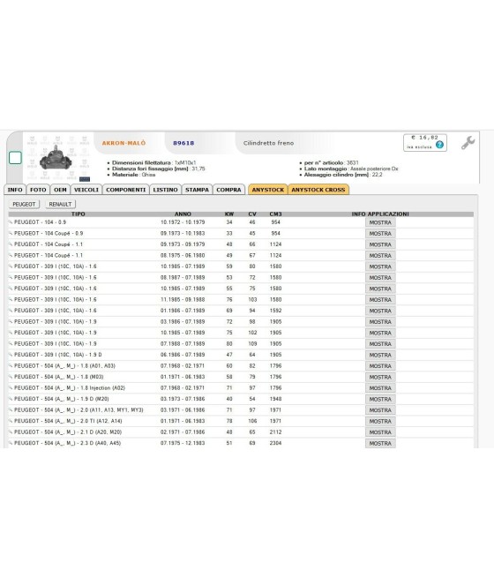The image size is (494, 578).
Task: Click magnifier icon beside Peugeot 104 0.9
Action: point(11,222)
